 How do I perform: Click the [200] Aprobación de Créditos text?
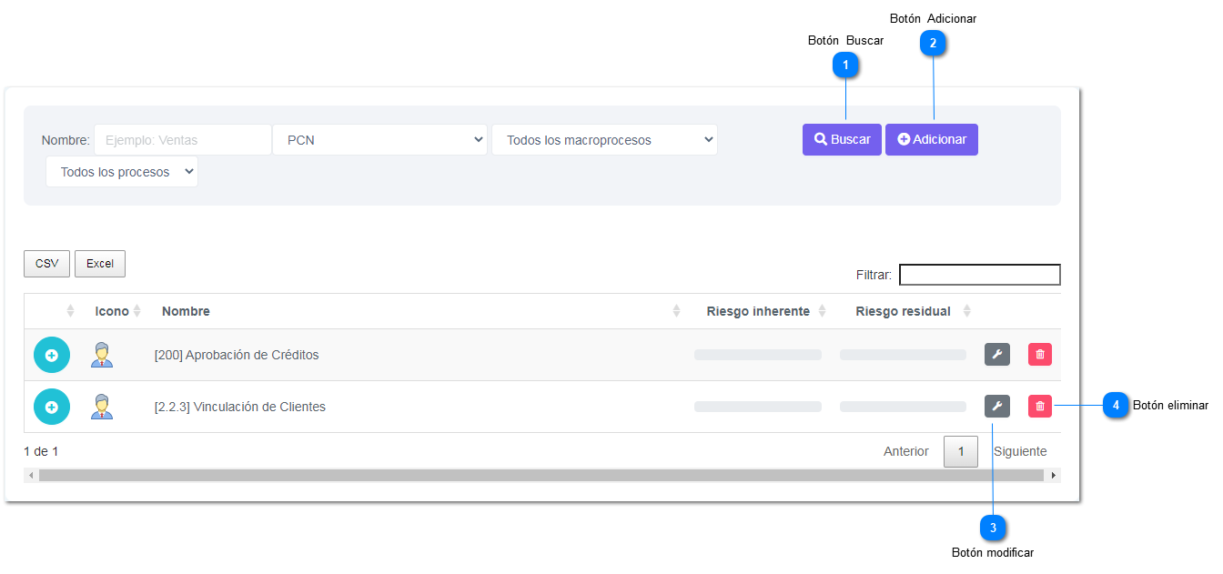[x=237, y=355]
